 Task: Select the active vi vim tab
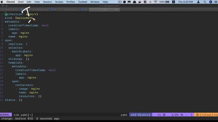(104, 10)
